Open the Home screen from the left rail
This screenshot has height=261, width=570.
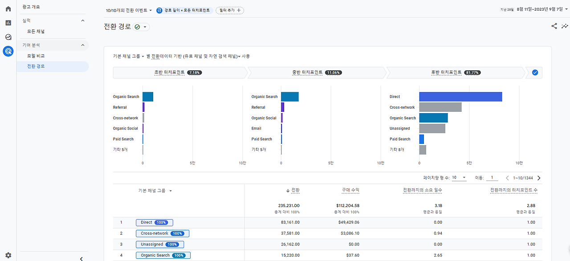click(8, 8)
